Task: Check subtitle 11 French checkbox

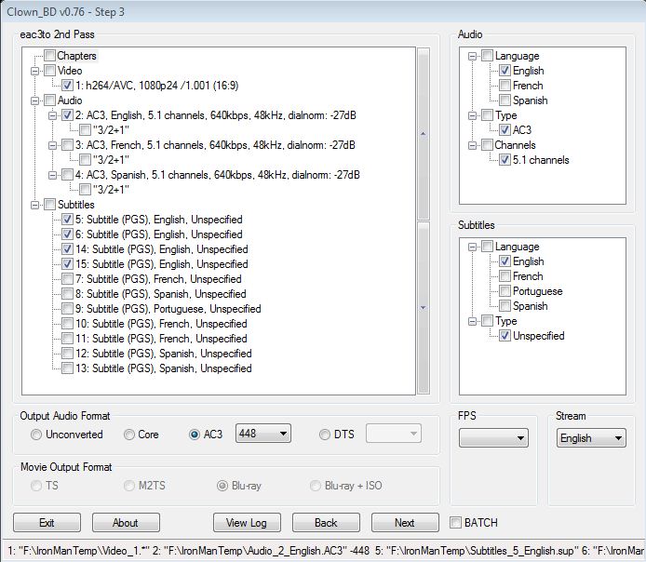Action: coord(67,339)
